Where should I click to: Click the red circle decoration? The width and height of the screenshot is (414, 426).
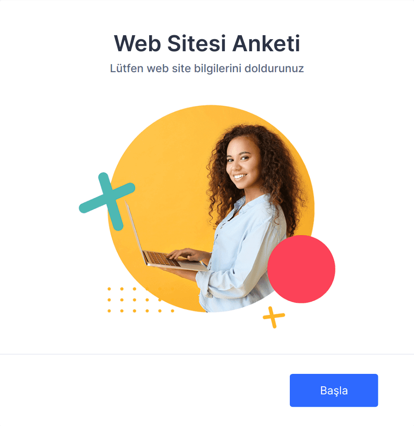pos(301,269)
